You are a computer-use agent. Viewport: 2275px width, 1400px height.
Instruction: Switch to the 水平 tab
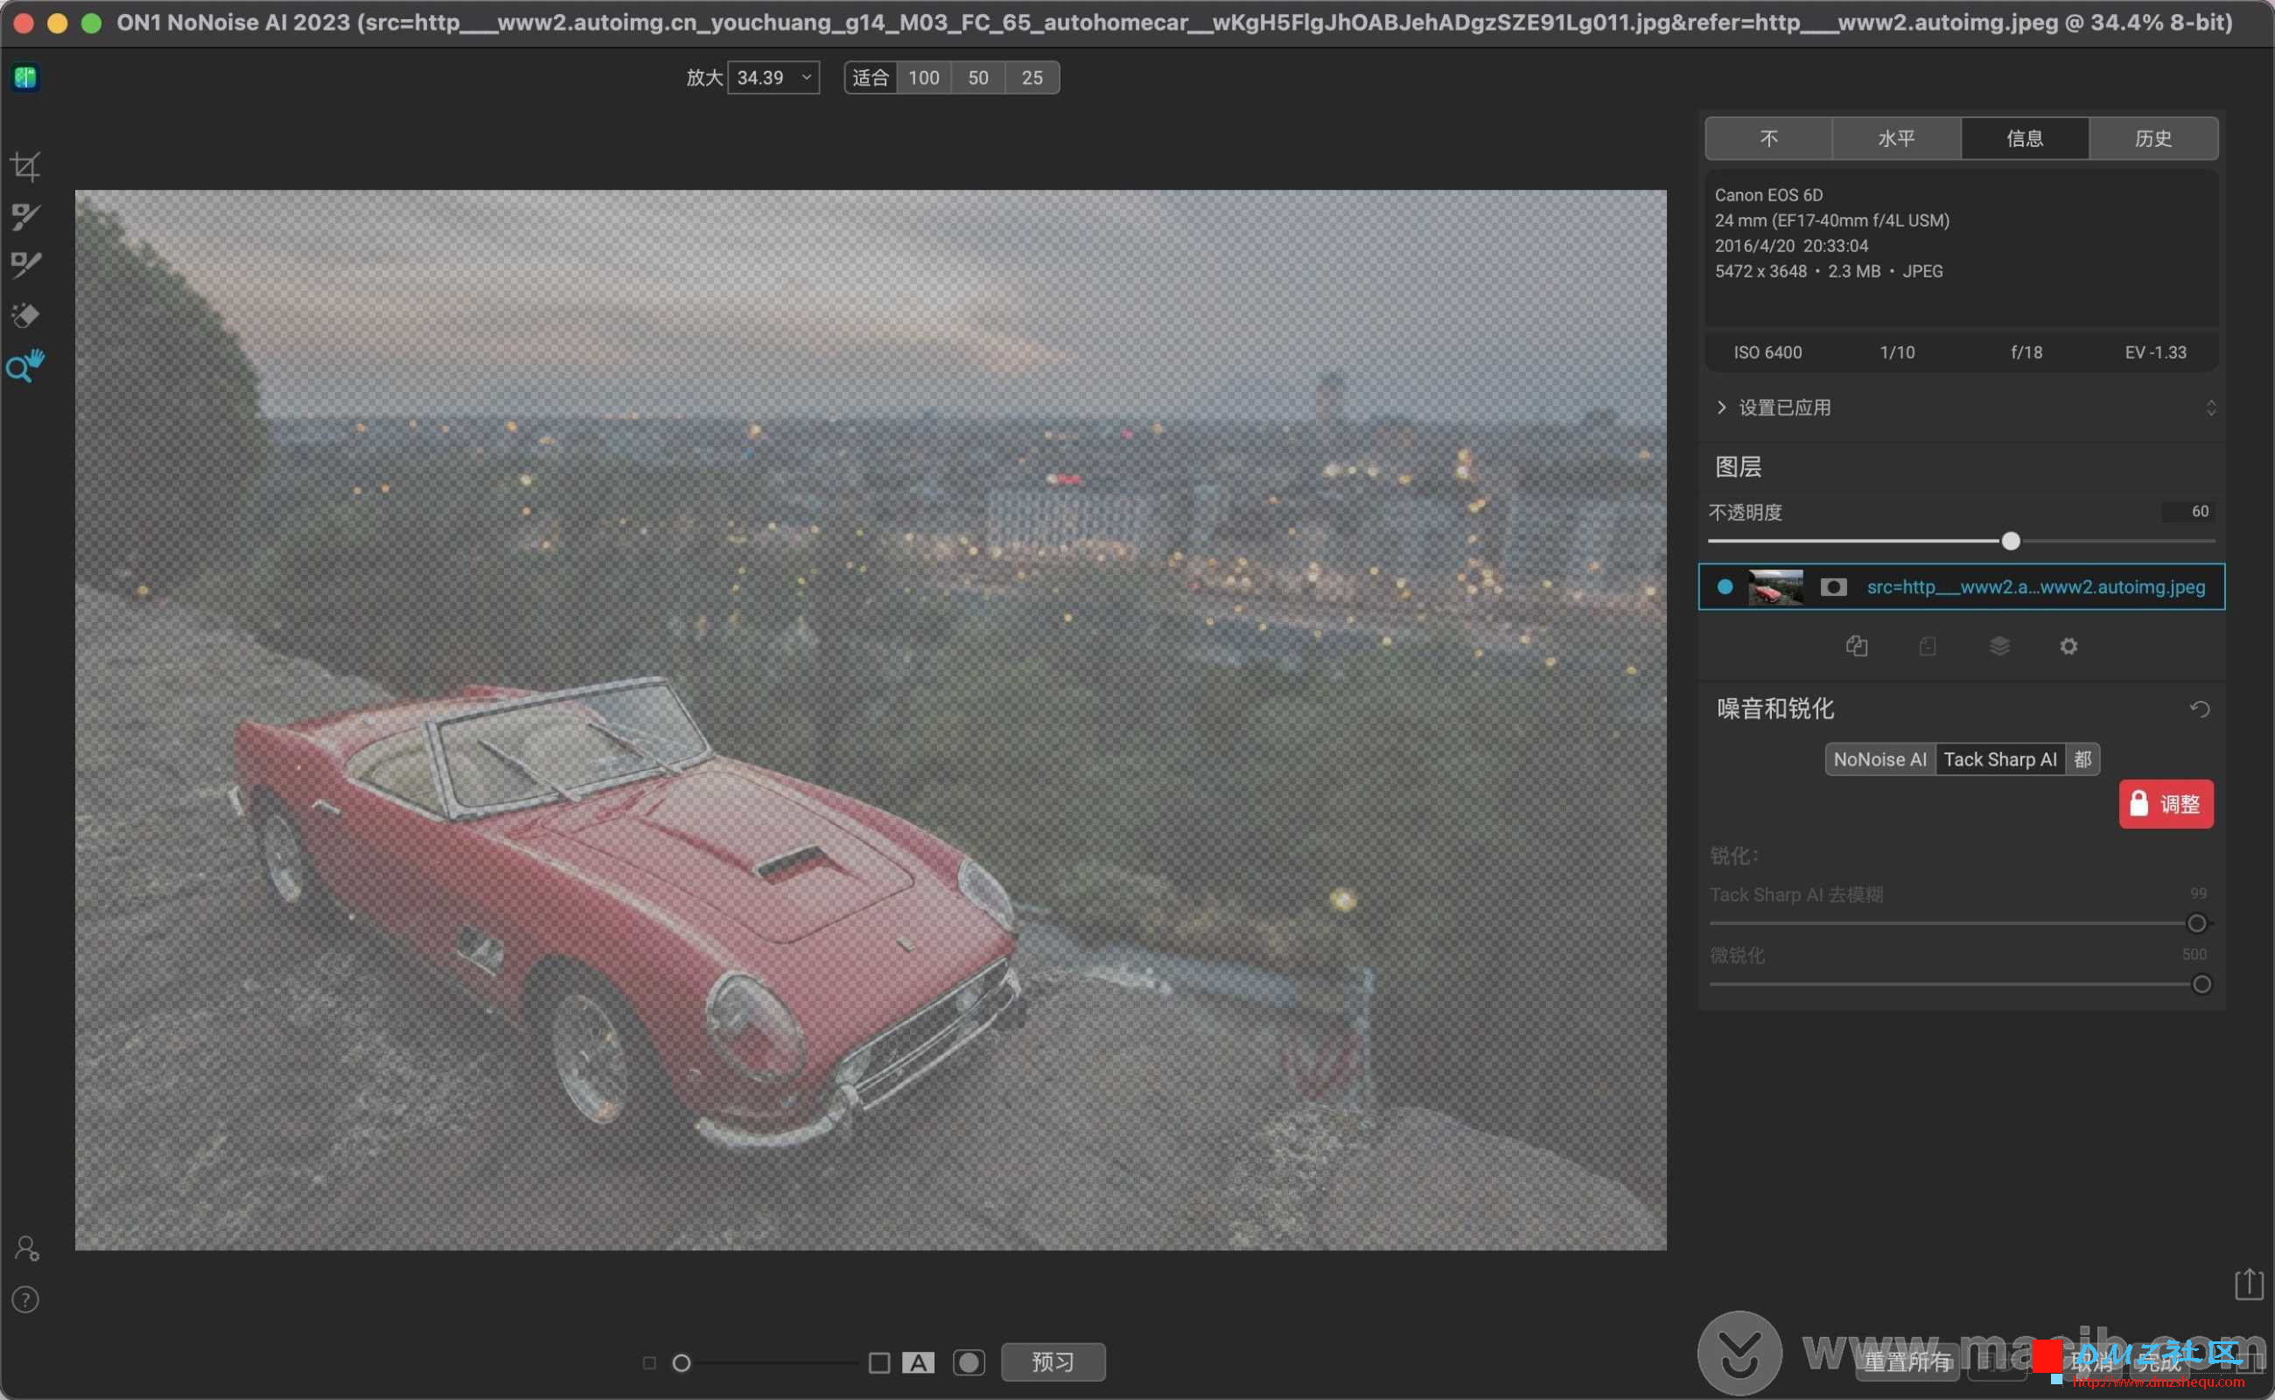coord(1896,138)
